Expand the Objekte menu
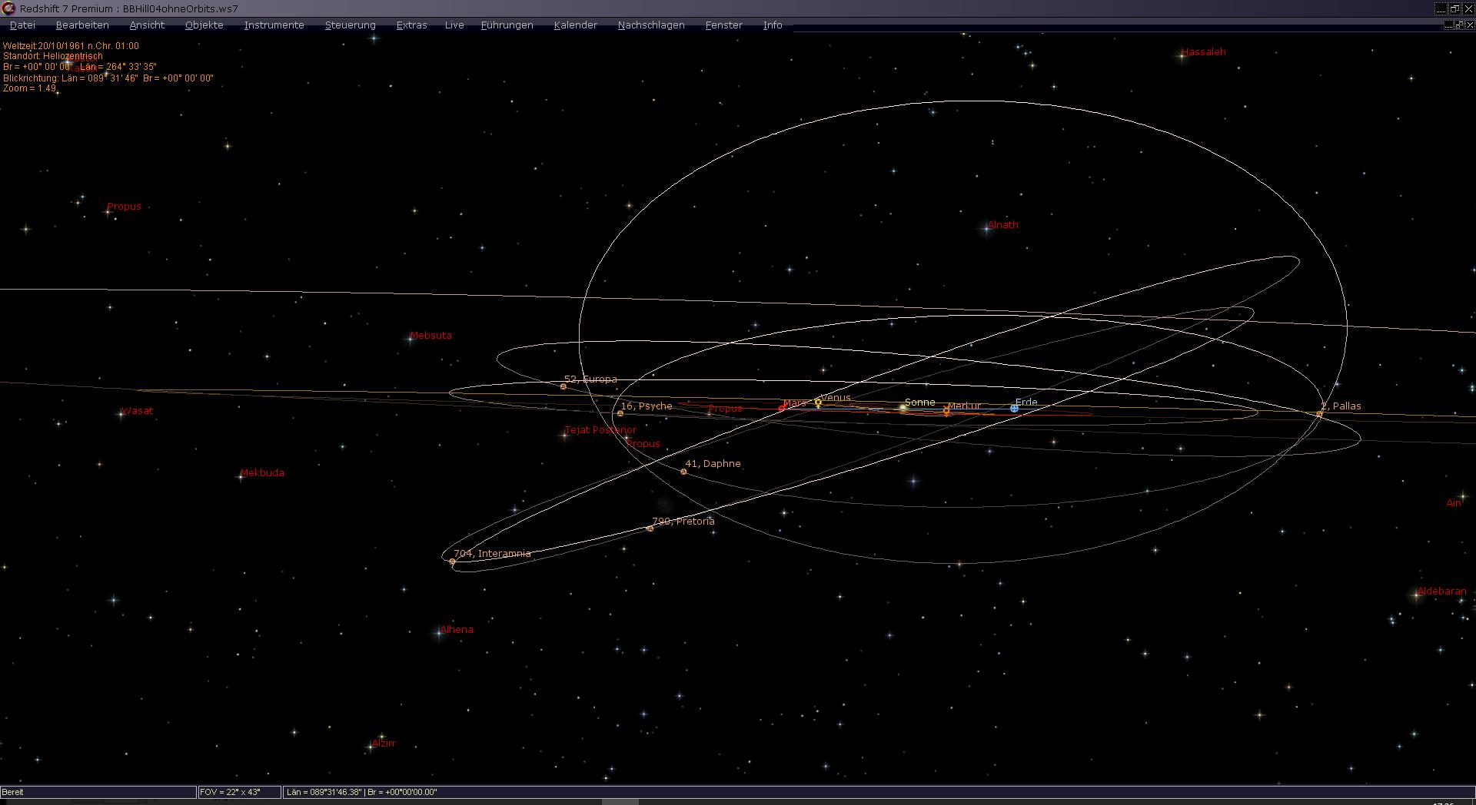1476x805 pixels. [204, 25]
